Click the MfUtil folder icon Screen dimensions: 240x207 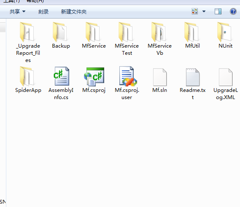coord(191,32)
